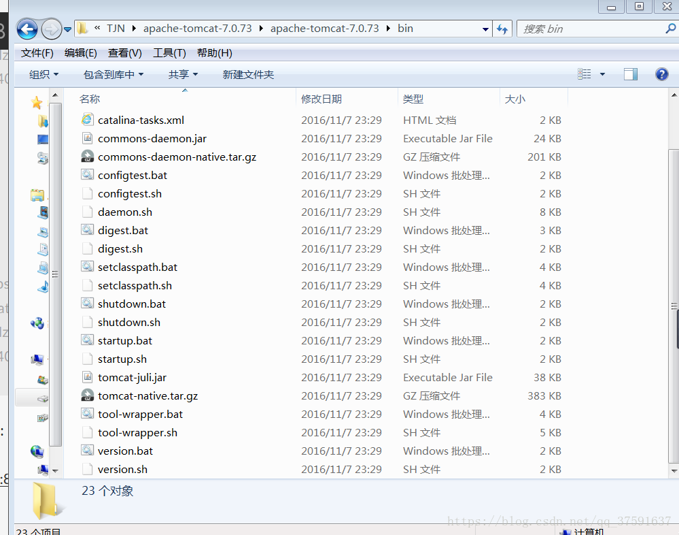This screenshot has width=679, height=535.
Task: Toggle the preview pane icon
Action: click(631, 74)
